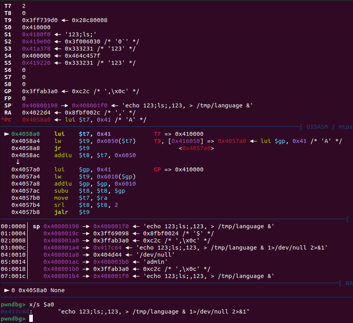Select the PC register value 0x4058a0
This screenshot has width=353, height=323.
(x=36, y=120)
